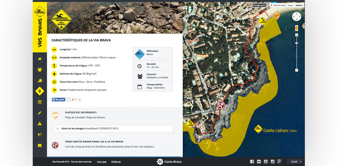Click the swimmer icon in sidebar
Viewport: 345px width, 166px height.
[40, 81]
